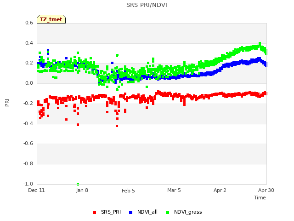The height and width of the screenshot is (221, 294).
Task: Click the -0.6 y-axis tick label
Action: coord(28,143)
